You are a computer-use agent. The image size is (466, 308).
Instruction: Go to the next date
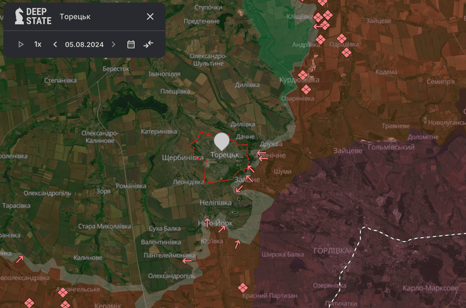pos(113,44)
